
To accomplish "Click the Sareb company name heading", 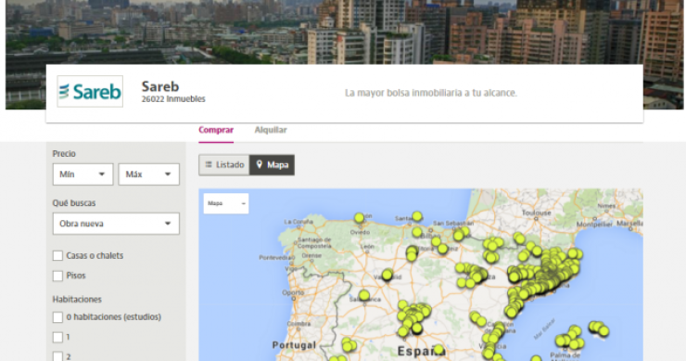I will (160, 86).
